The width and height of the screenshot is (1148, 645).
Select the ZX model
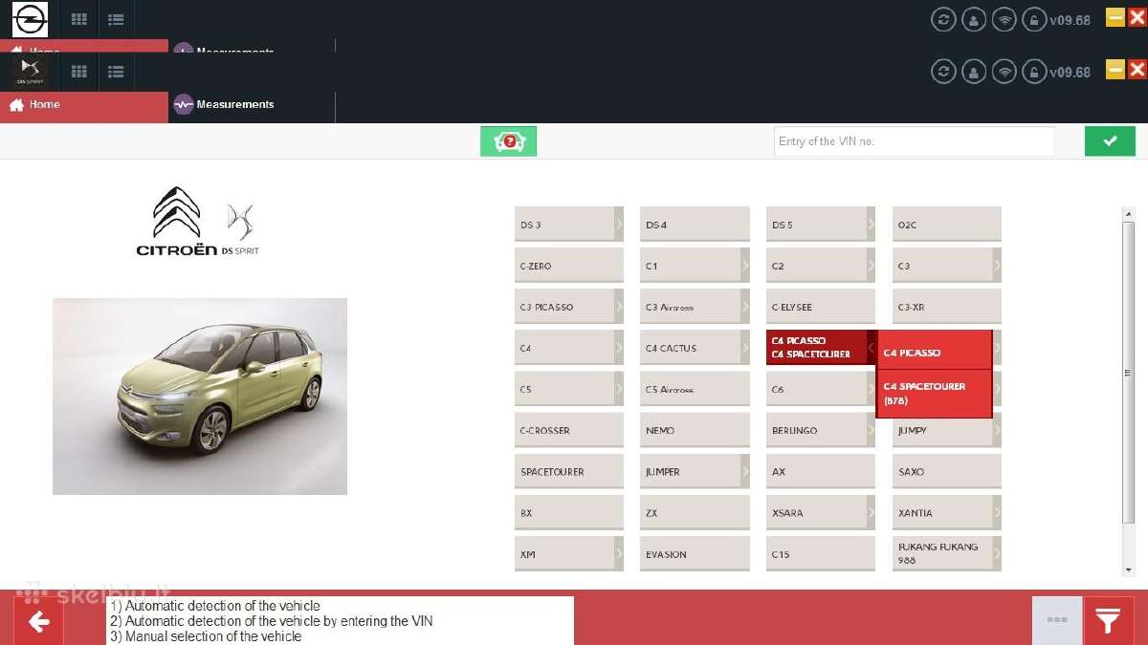click(x=695, y=512)
